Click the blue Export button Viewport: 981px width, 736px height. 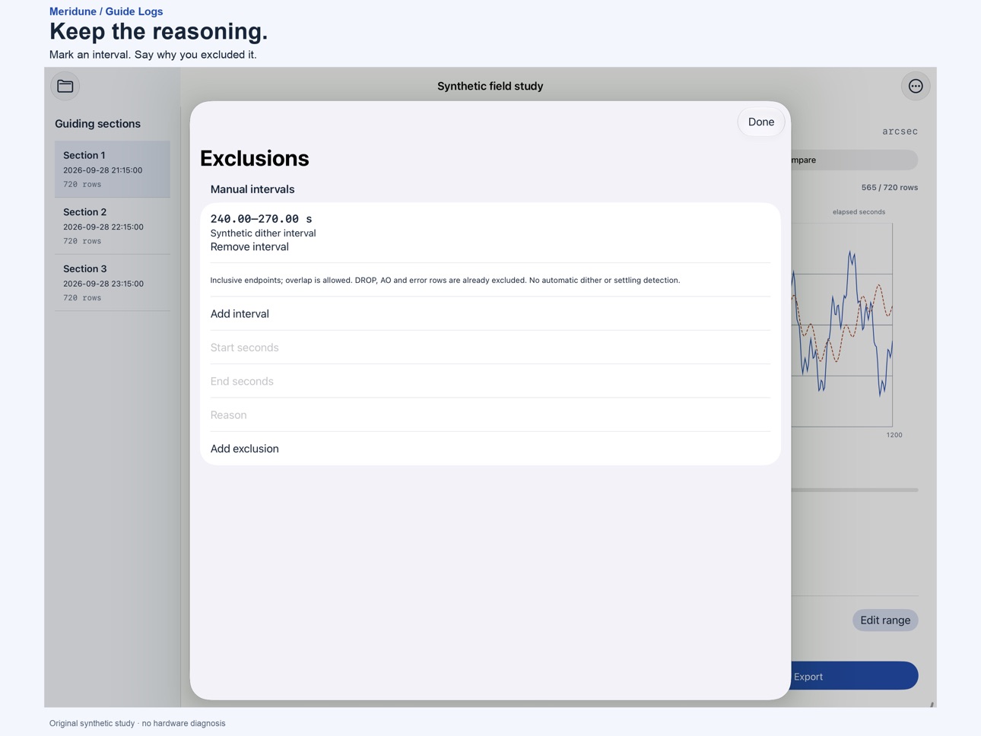tap(855, 676)
